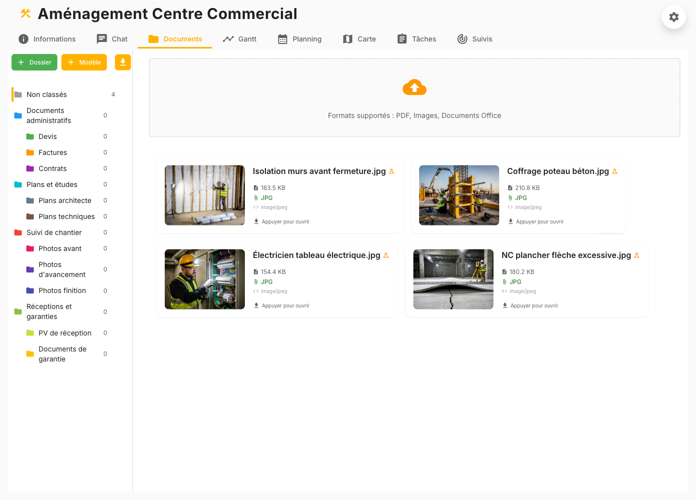Open the project settings gear icon
This screenshot has width=696, height=500.
point(673,17)
